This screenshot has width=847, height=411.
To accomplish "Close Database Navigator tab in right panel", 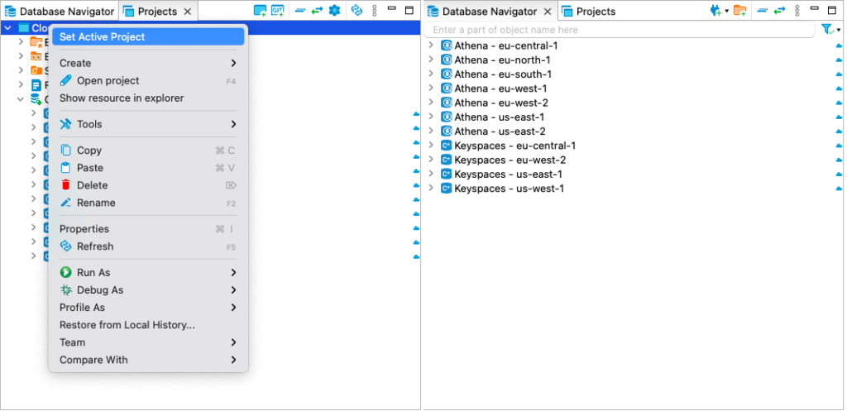I will click(x=548, y=12).
